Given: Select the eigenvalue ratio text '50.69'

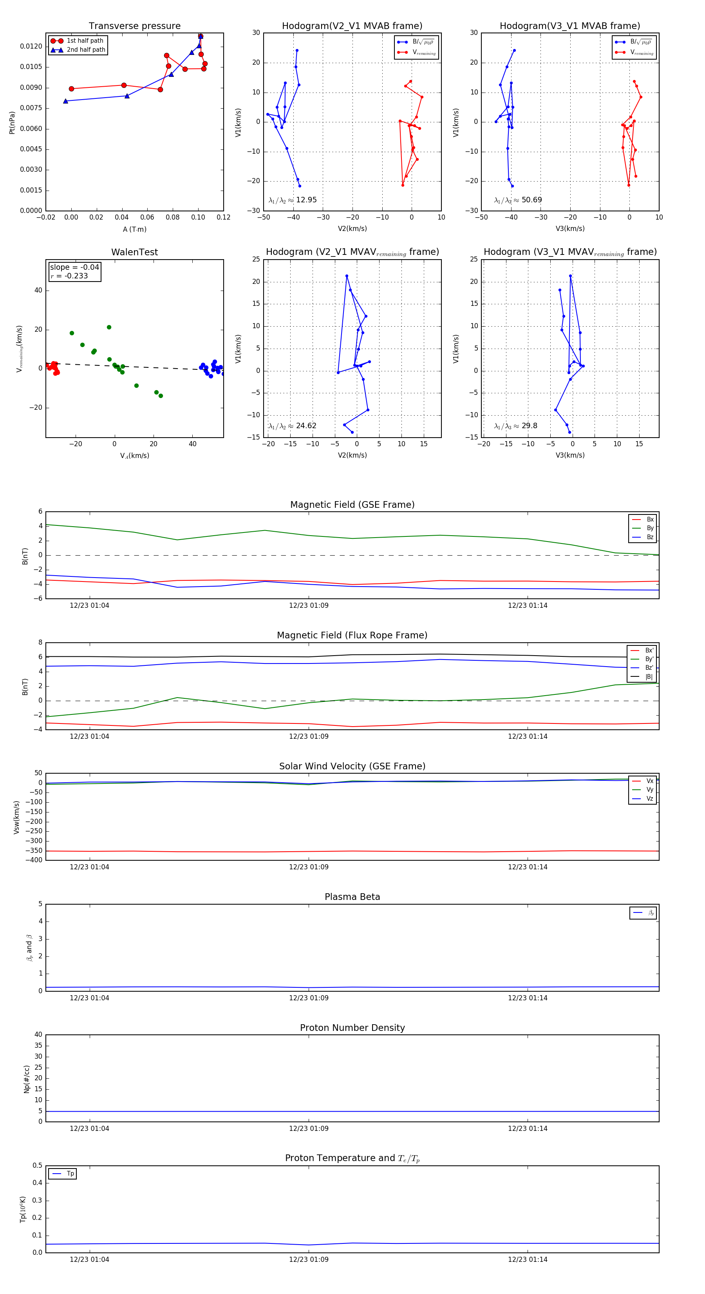Looking at the screenshot, I should coord(531,200).
